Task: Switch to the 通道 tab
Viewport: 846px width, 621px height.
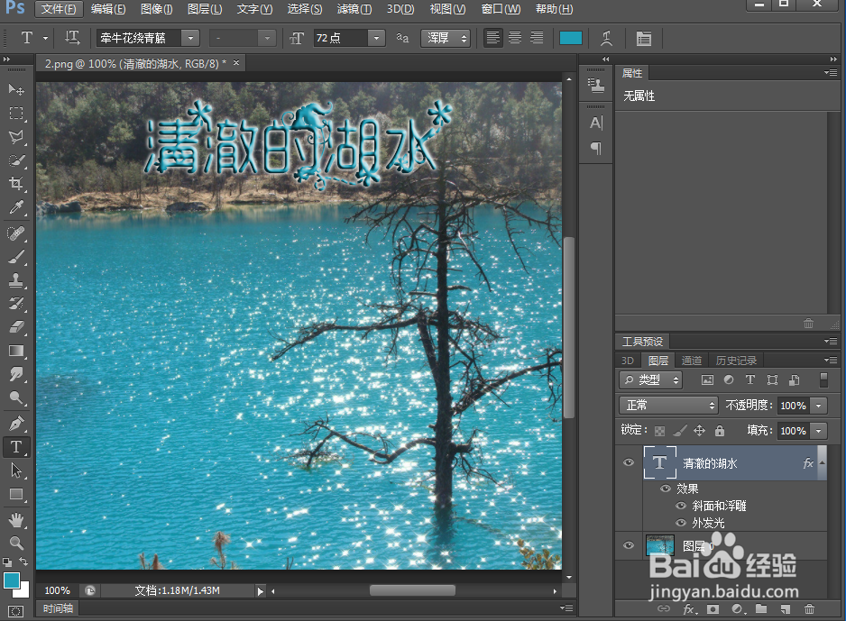Action: coord(692,360)
